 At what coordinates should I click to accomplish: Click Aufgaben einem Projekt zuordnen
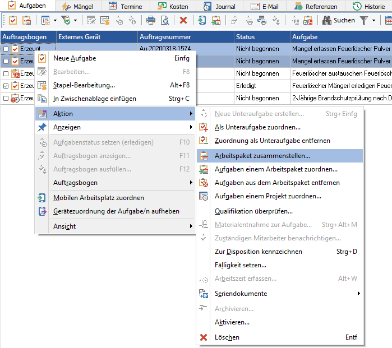point(280,196)
